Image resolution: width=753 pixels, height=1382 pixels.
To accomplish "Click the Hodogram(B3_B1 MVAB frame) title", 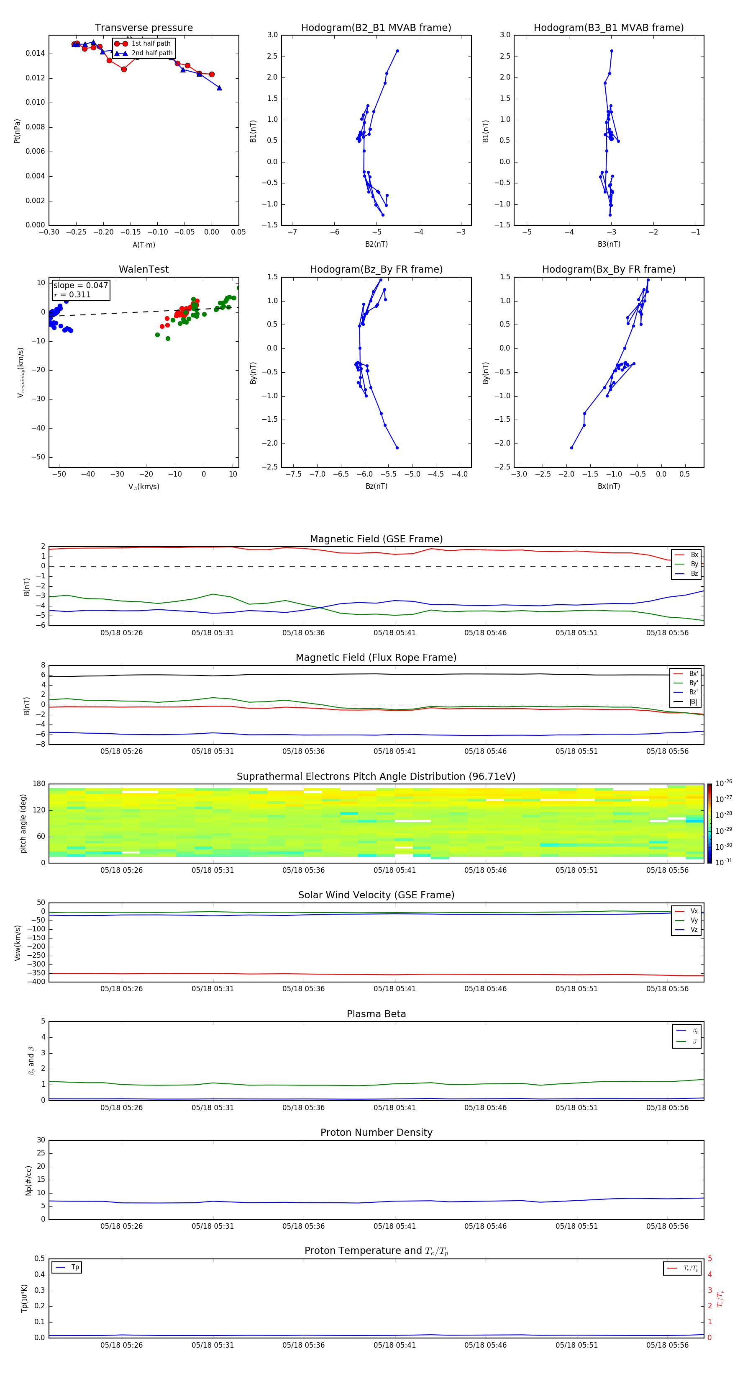I will tap(609, 28).
